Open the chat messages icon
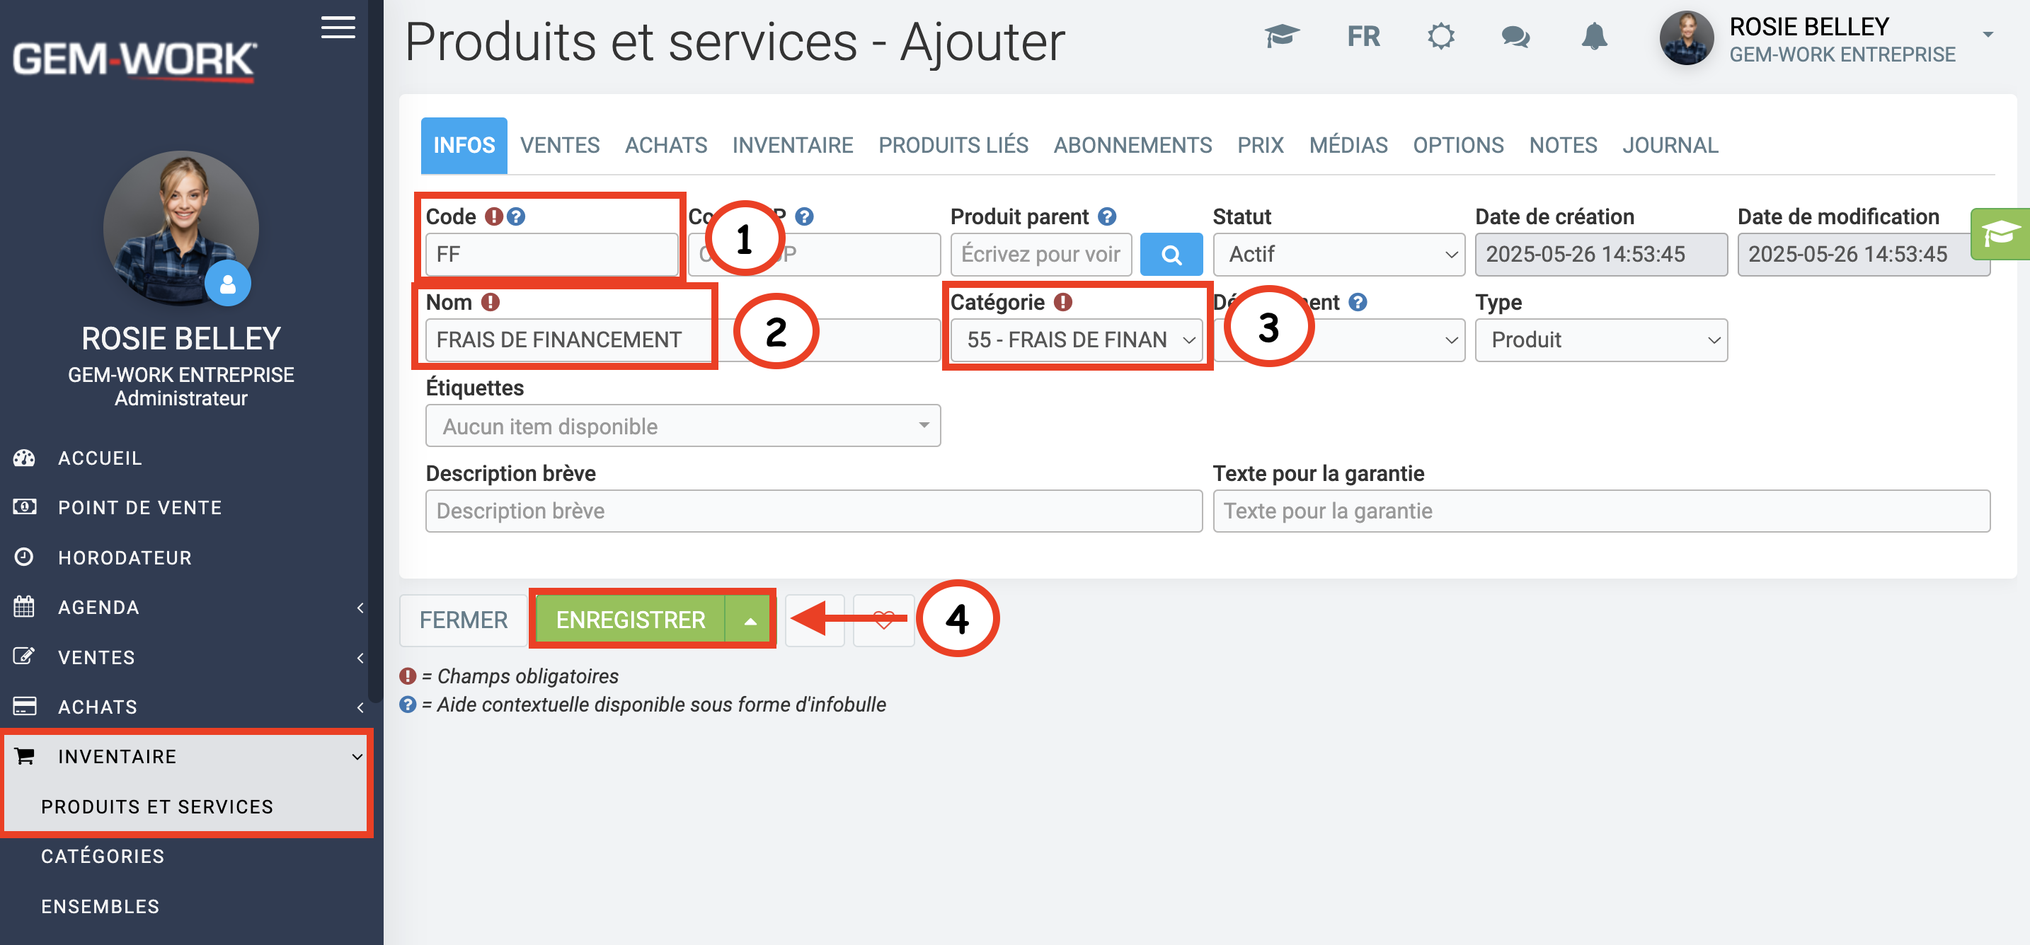The image size is (2030, 945). (1515, 36)
